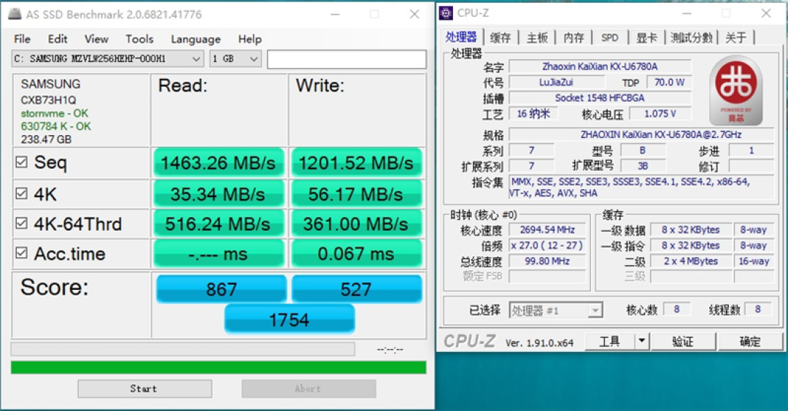Toggle the Seq test checkbox
788x411 pixels.
pos(21,162)
